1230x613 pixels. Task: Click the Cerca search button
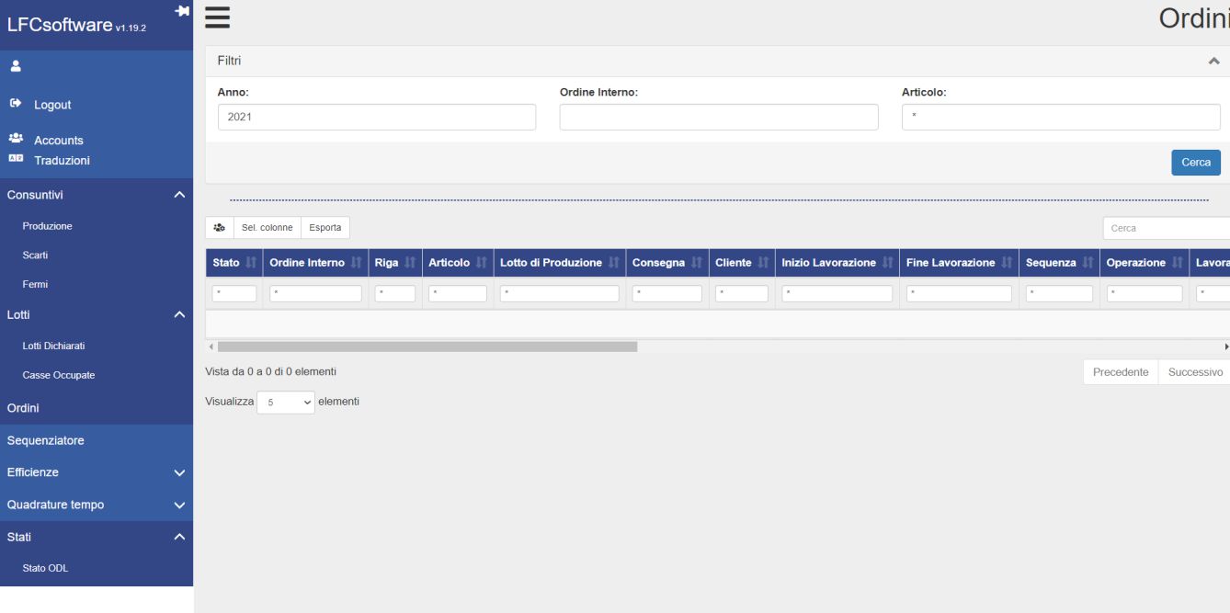1195,162
